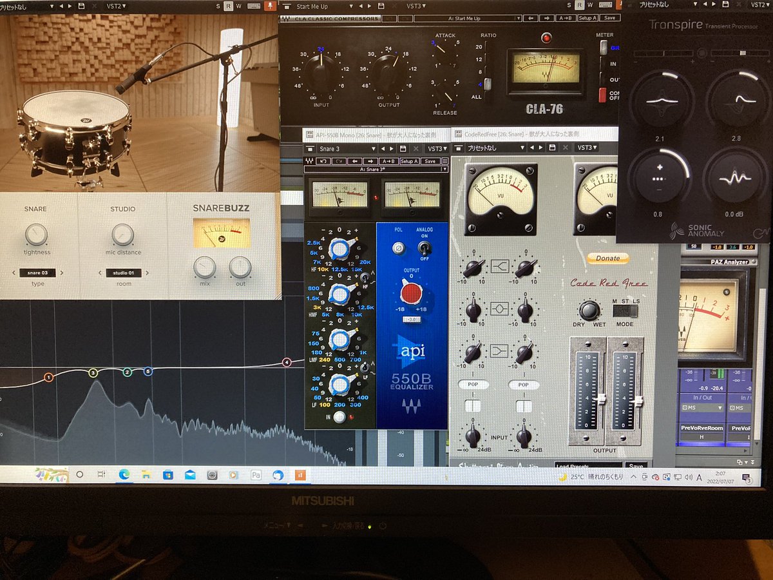Select previous studio room arrow in SnareBuzz
The height and width of the screenshot is (580, 773).
[x=100, y=273]
